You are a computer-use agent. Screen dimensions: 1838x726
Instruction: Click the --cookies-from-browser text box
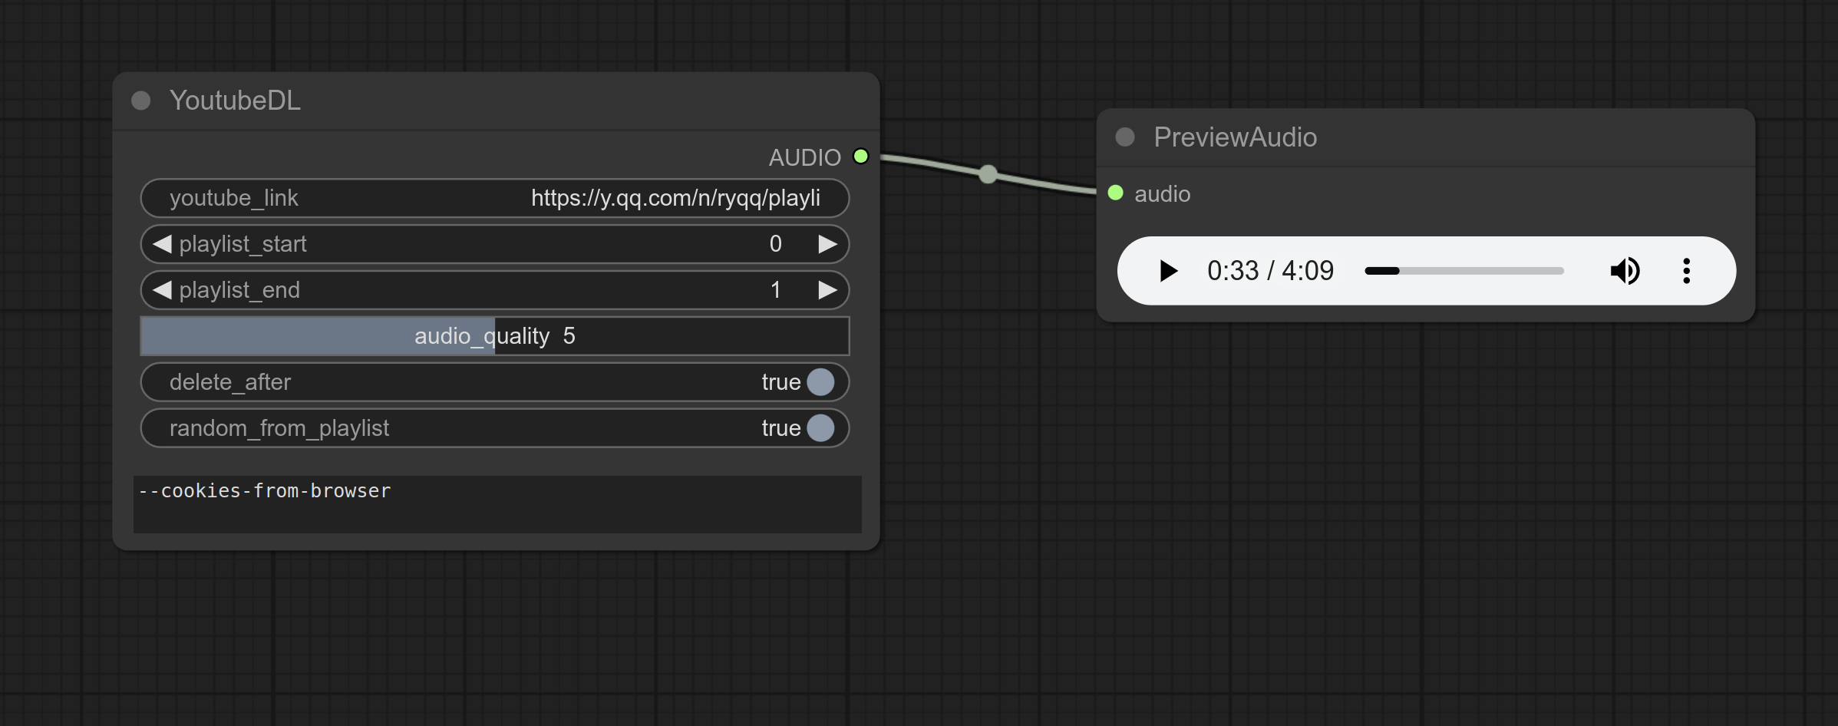497,504
